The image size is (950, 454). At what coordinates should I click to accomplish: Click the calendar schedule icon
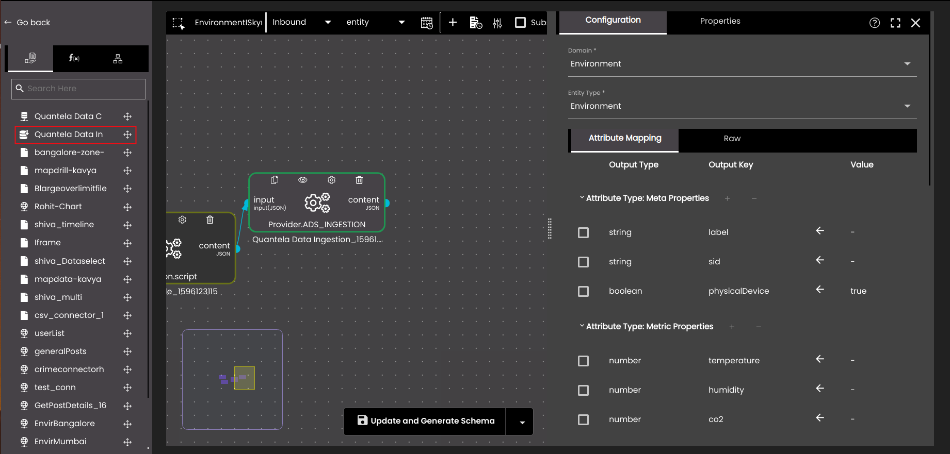[427, 23]
